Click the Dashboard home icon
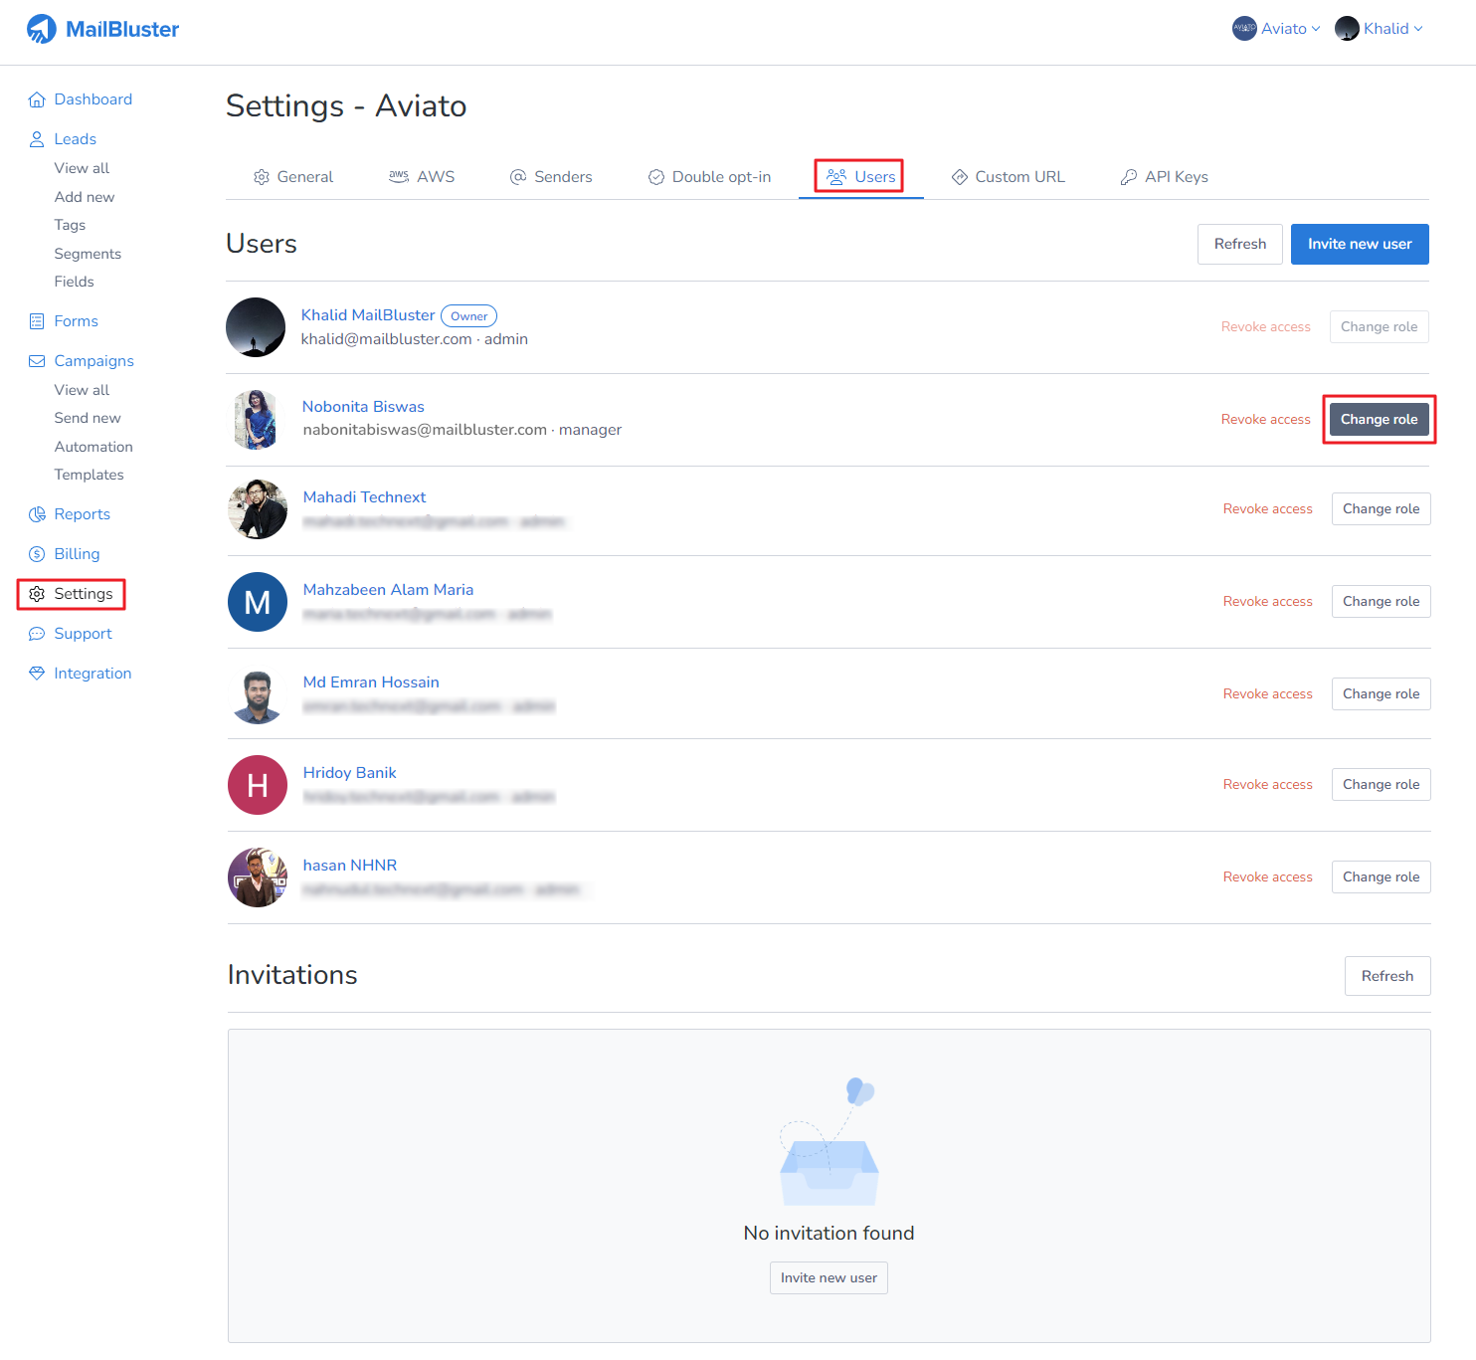 click(x=37, y=99)
